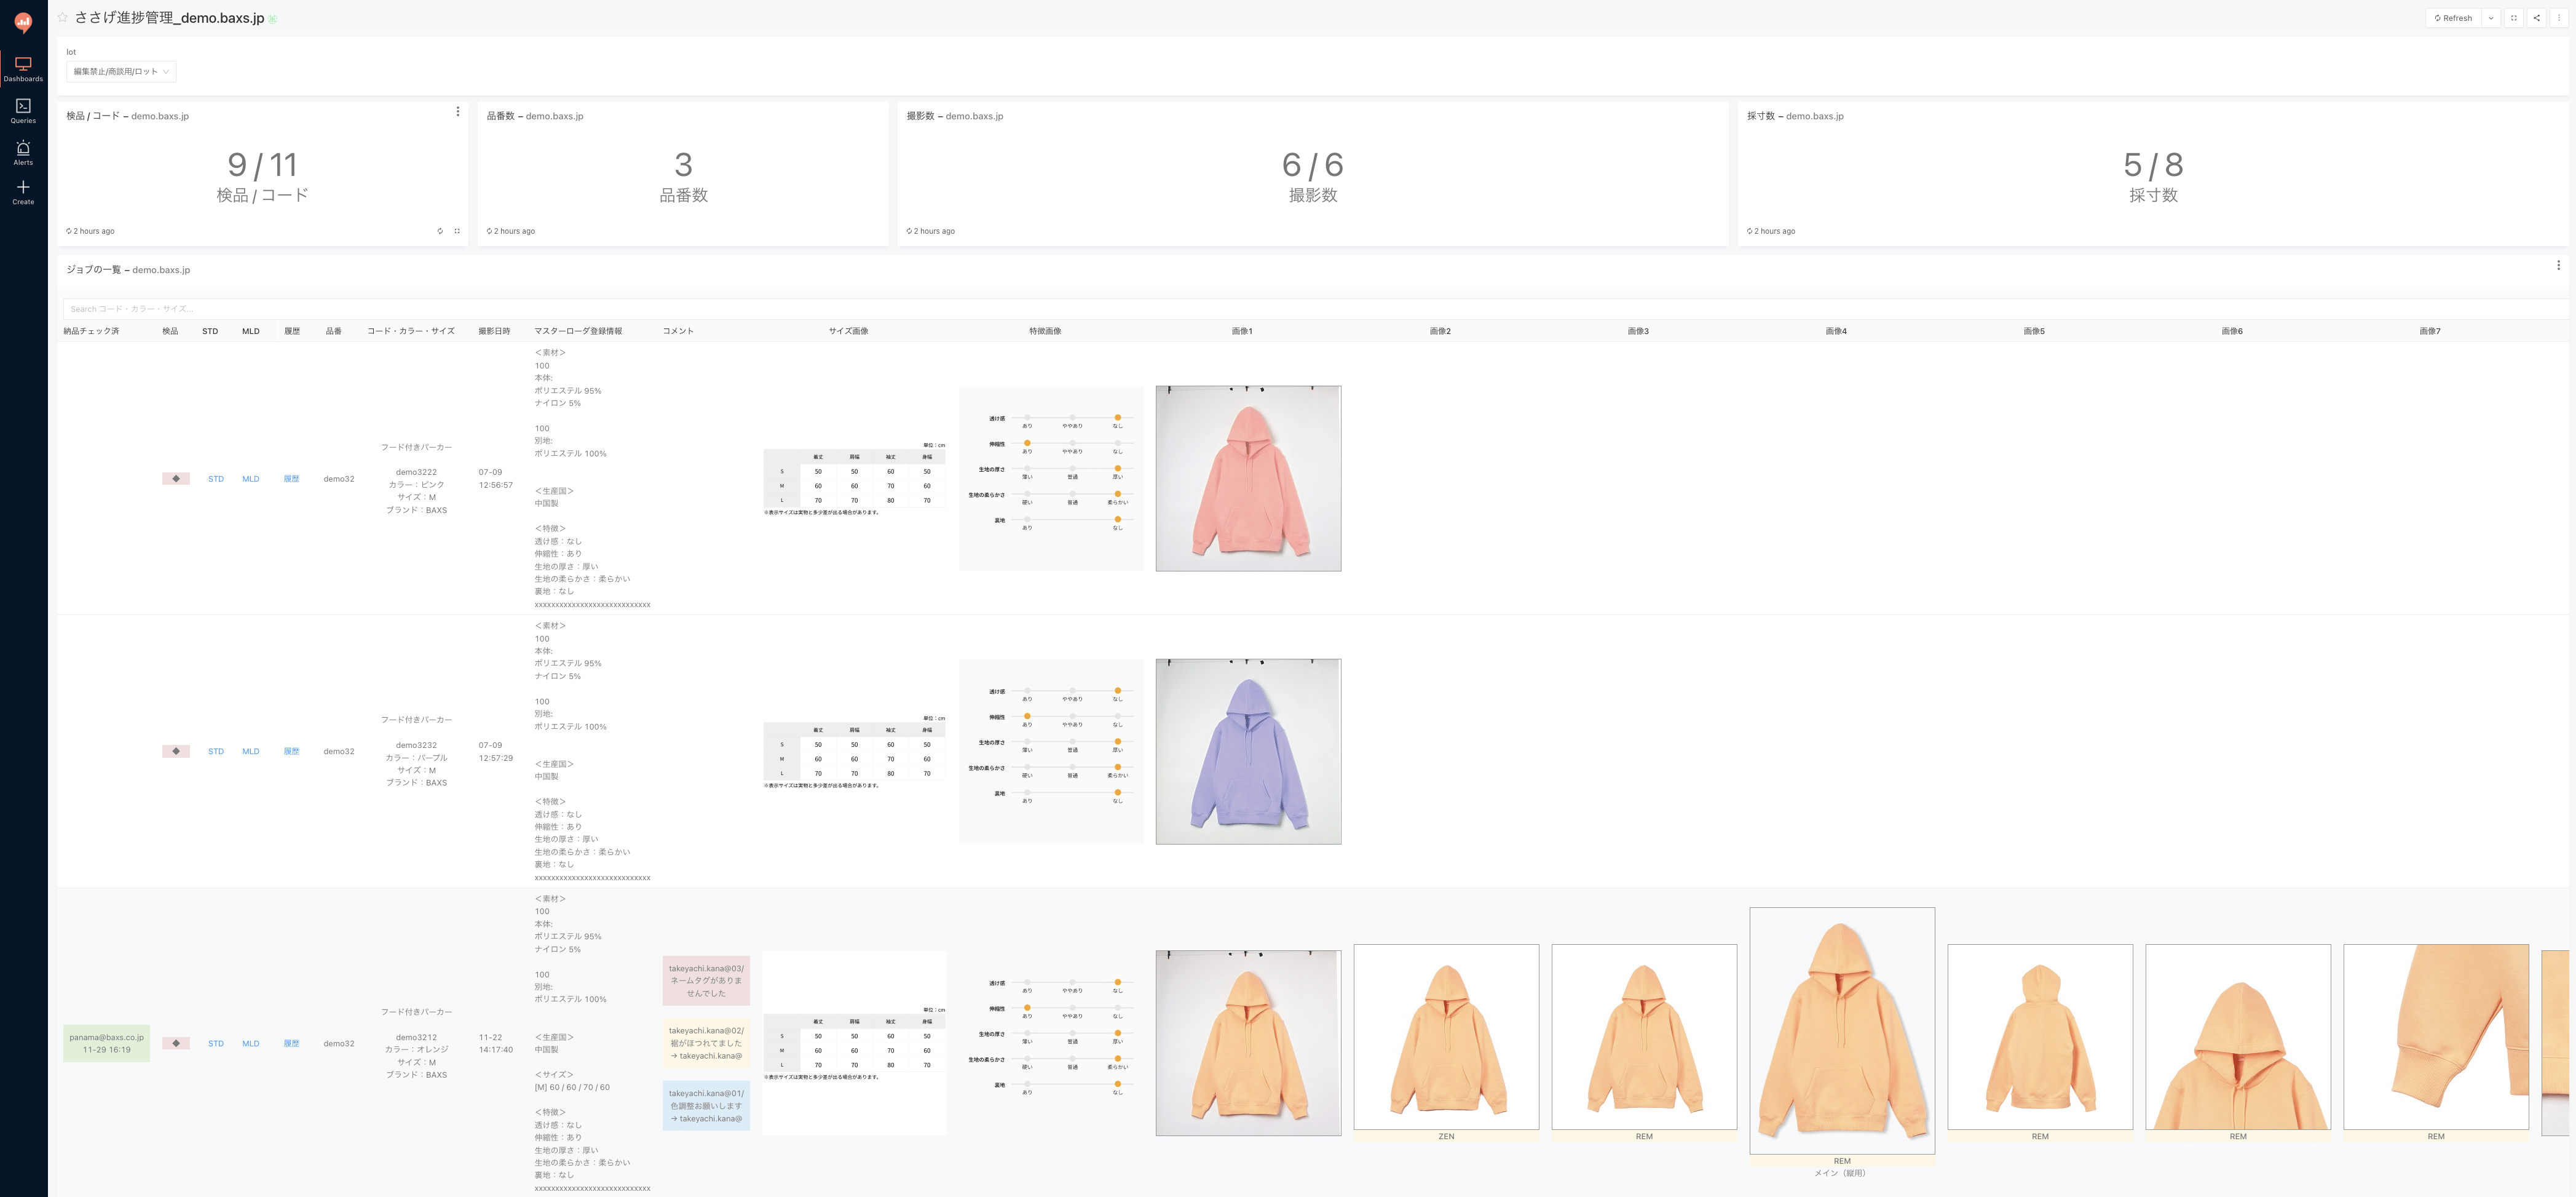Open the dashboard share icon
Image resolution: width=2576 pixels, height=1197 pixels.
point(2536,18)
